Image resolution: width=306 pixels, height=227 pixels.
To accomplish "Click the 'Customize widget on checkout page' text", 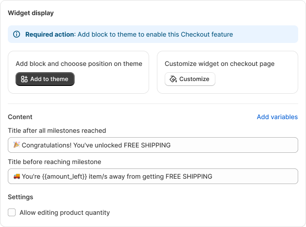I will pos(220,64).
